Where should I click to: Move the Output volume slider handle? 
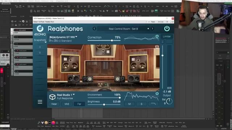[162, 56]
